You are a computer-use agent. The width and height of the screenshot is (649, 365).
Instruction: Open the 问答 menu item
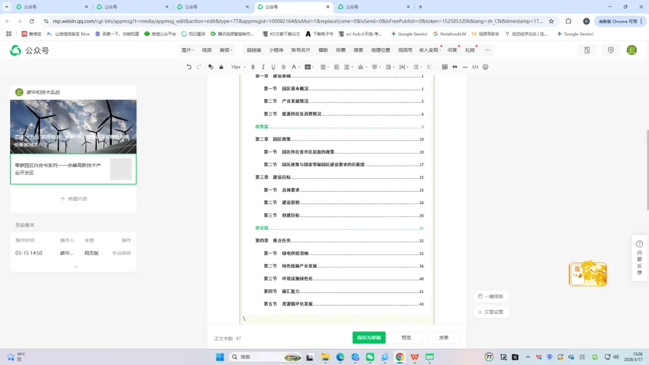[452, 50]
